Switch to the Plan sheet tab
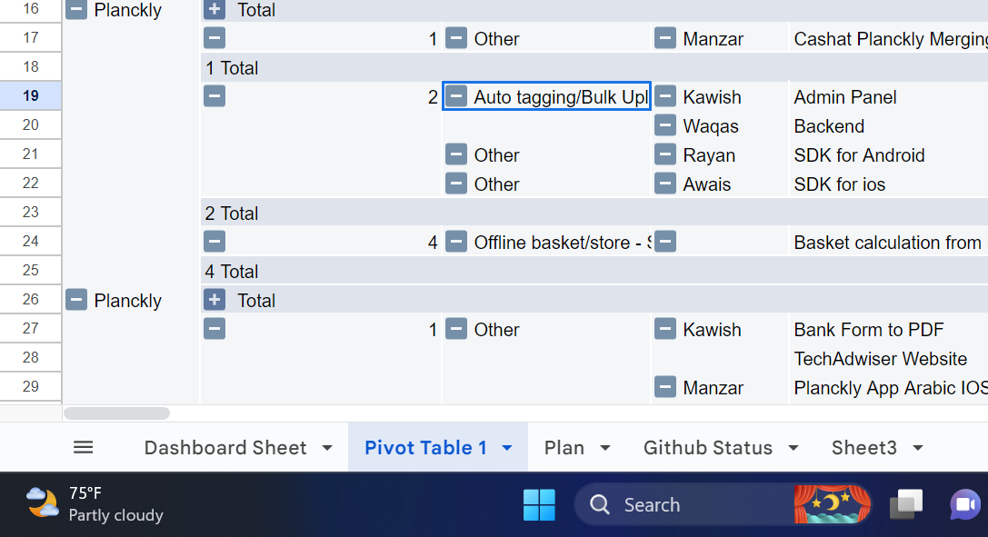This screenshot has height=537, width=988. (x=564, y=448)
